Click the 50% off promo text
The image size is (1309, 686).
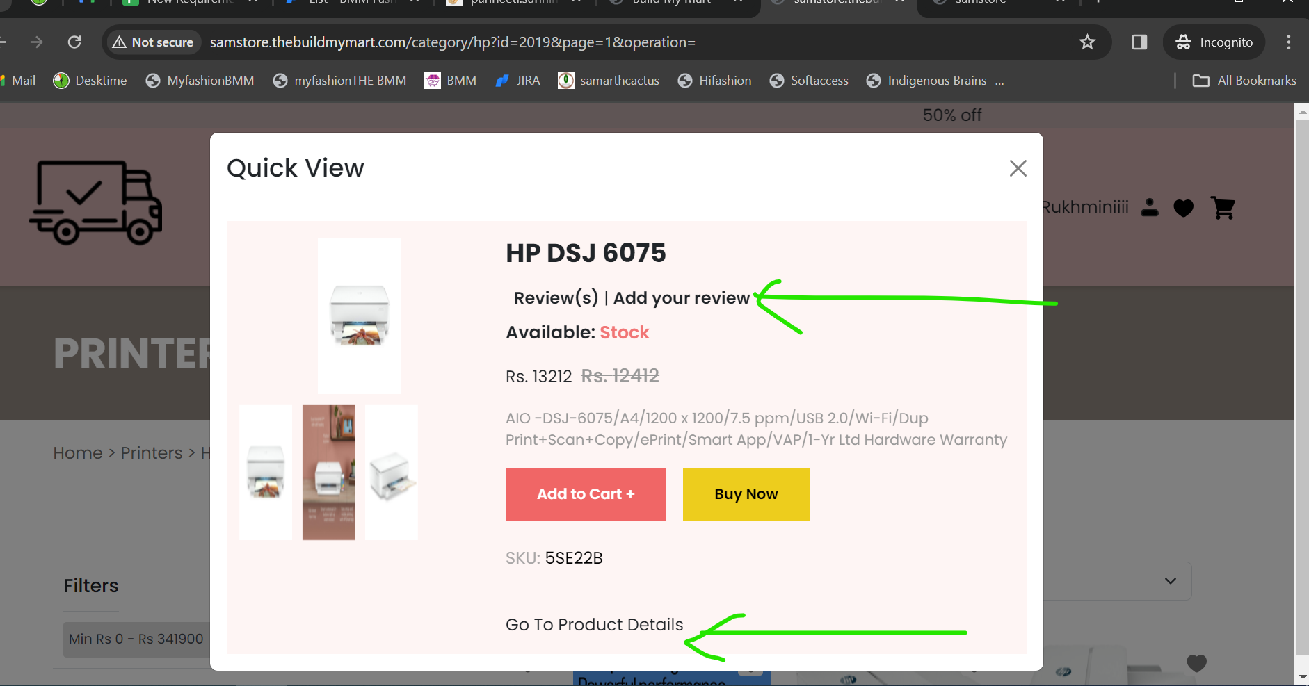pos(952,115)
